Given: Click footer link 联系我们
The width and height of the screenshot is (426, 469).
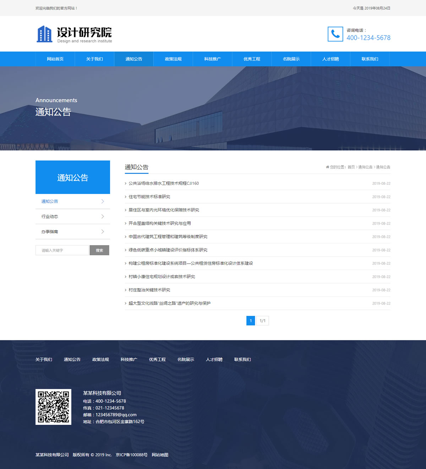Looking at the screenshot, I should pyautogui.click(x=242, y=360).
